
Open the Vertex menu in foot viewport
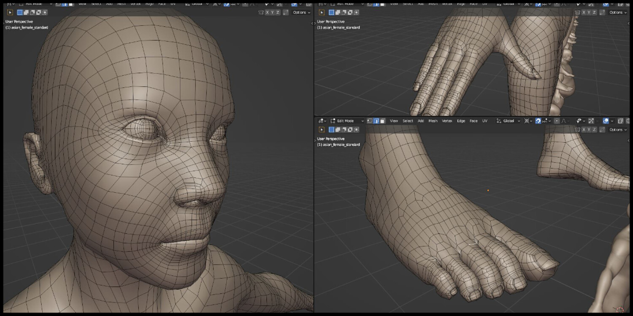point(447,121)
